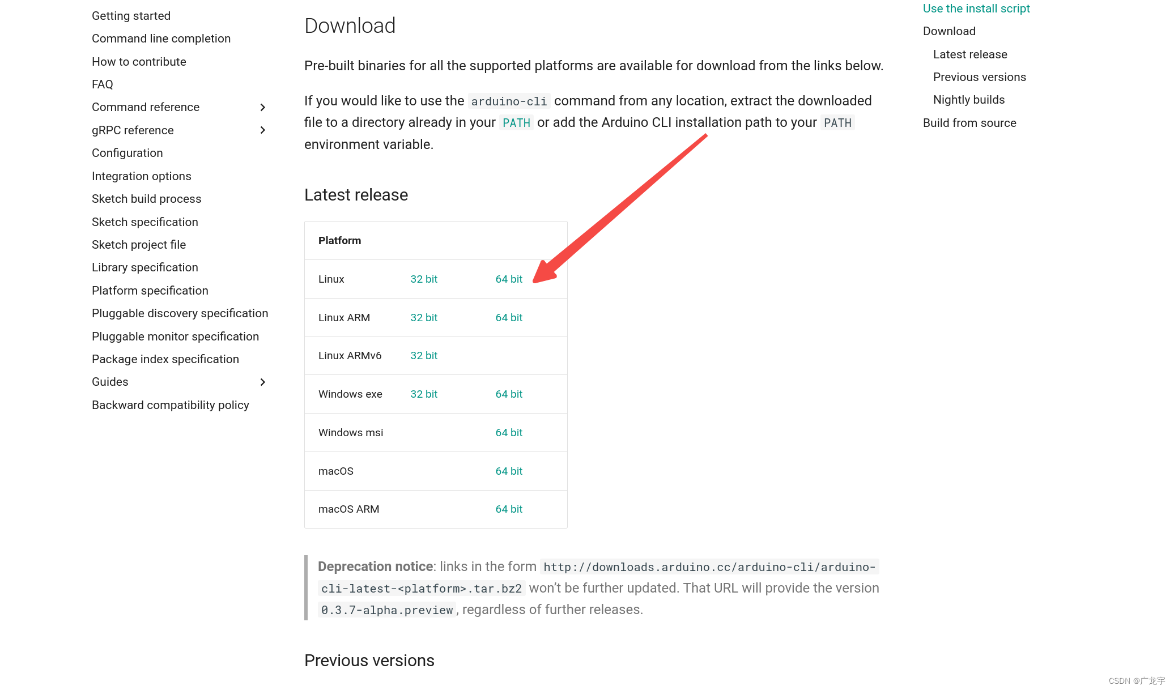
Task: Open Pluggable discovery specification page
Action: click(x=180, y=313)
